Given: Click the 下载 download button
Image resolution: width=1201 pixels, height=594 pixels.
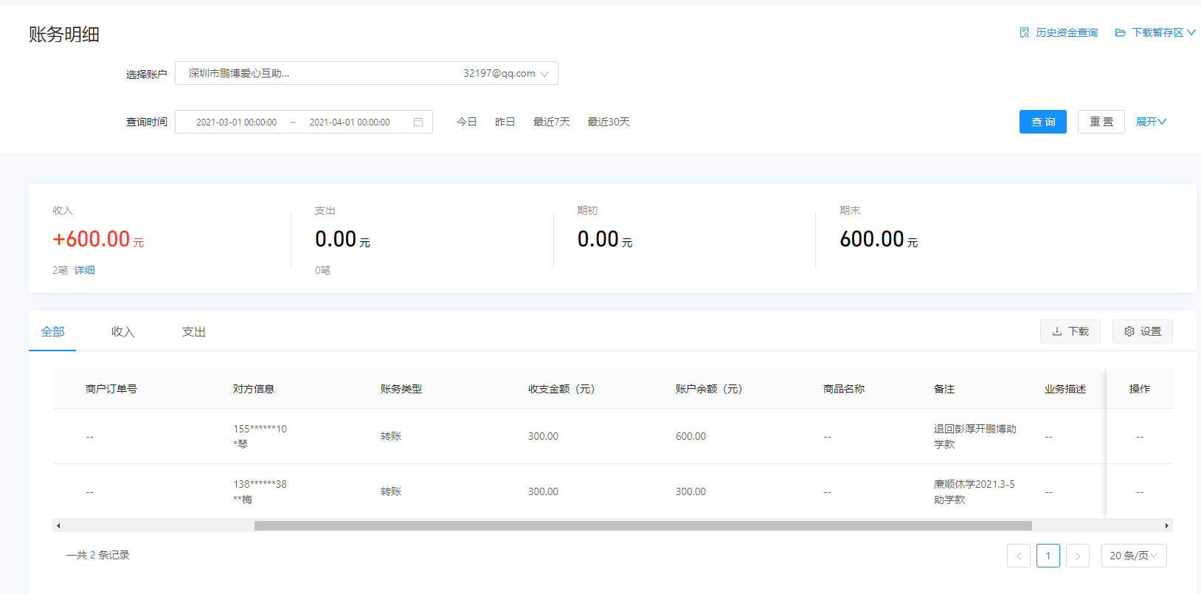Looking at the screenshot, I should tap(1070, 331).
